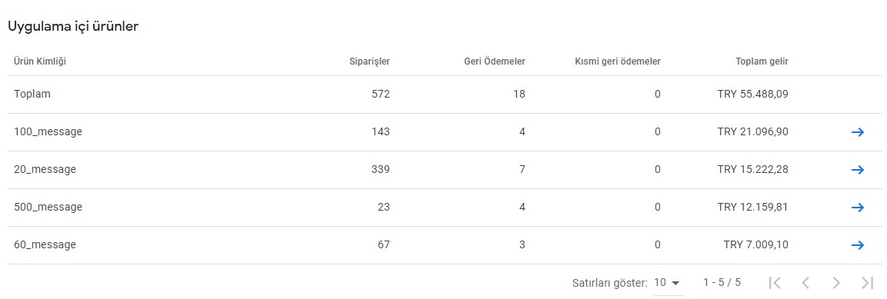Go to previous page of results

click(806, 283)
